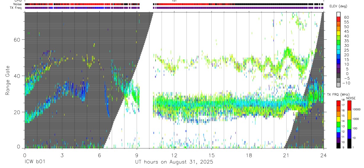Click the 'UT hours on August 31, 2025' label

point(174,162)
